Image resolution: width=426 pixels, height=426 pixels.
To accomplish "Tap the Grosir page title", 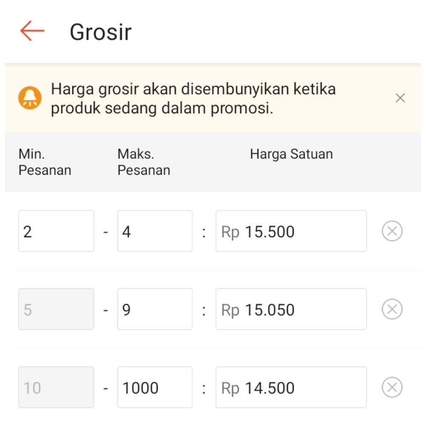I will pyautogui.click(x=100, y=32).
